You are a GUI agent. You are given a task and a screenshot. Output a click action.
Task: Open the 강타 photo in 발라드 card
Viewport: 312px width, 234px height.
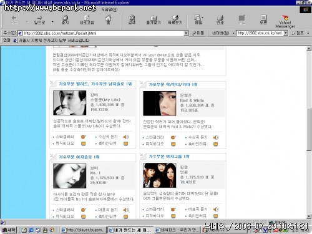click(70, 103)
